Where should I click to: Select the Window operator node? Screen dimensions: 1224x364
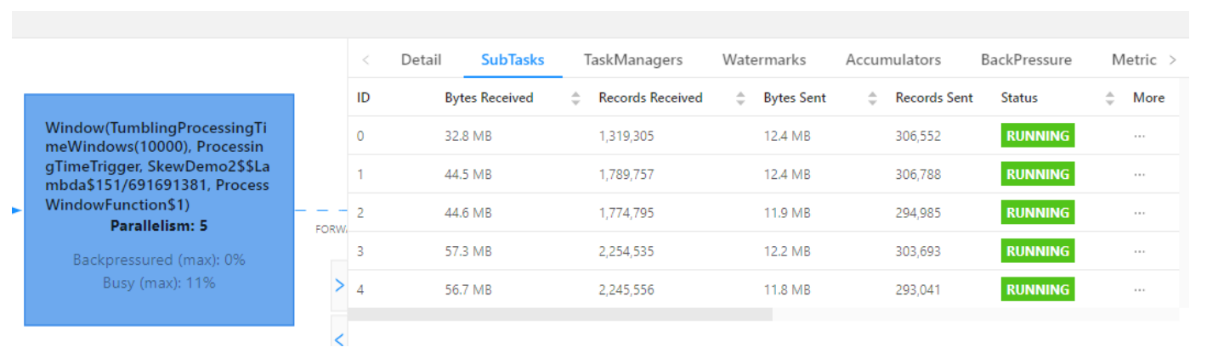pos(158,210)
